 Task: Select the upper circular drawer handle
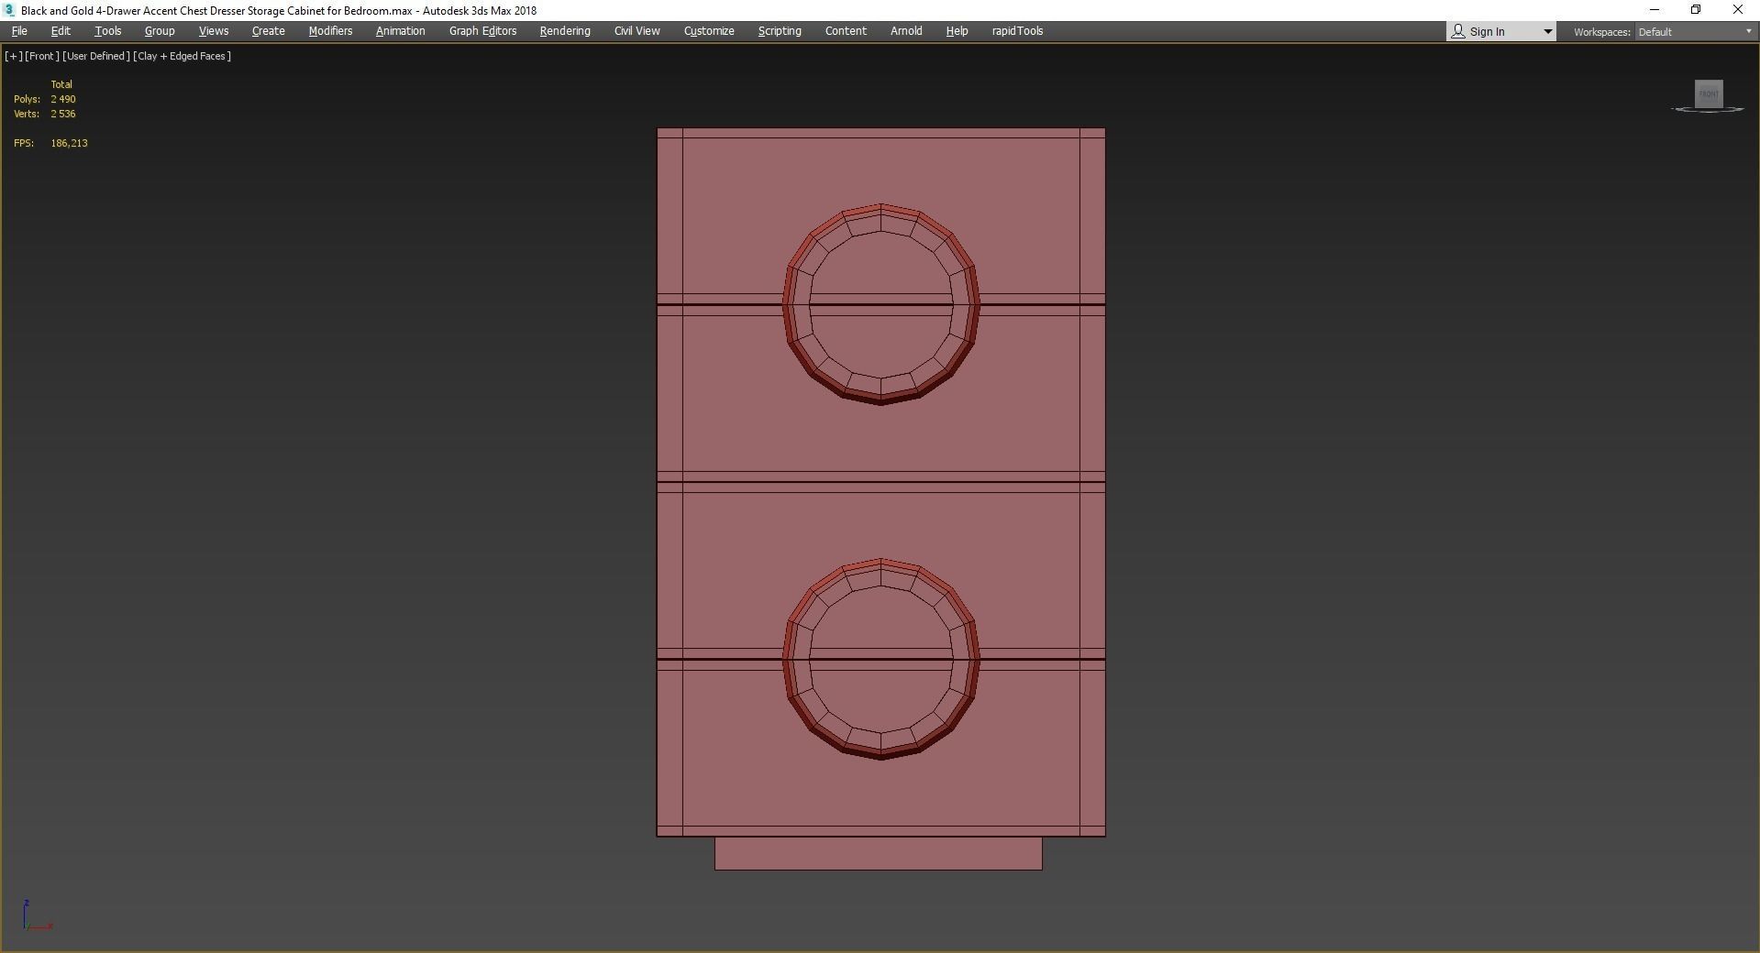(881, 303)
